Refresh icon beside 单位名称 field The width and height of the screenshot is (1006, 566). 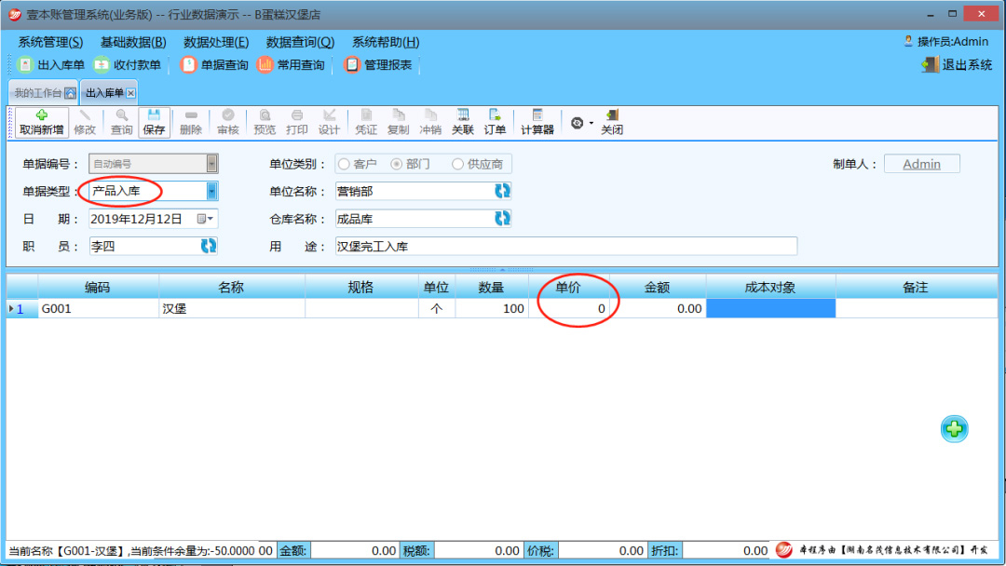coord(502,191)
